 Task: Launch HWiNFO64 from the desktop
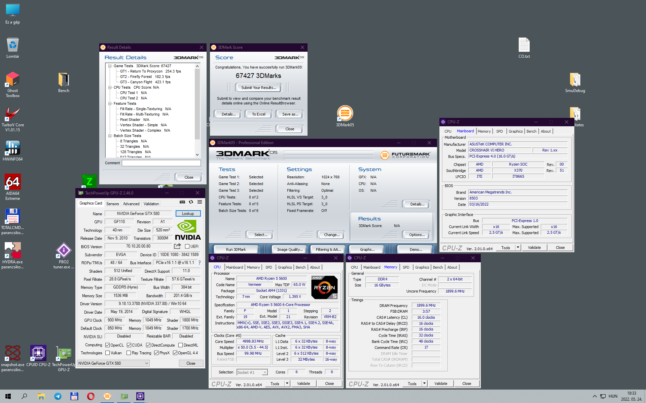(13, 151)
